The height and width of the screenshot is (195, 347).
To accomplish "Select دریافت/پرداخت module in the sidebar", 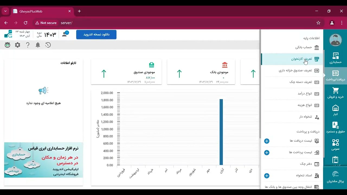I will pos(335,76).
